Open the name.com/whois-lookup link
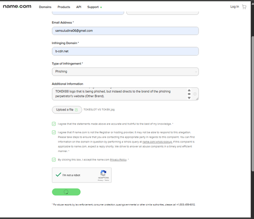Screen dimensions: 254x219 [x=157, y=142]
